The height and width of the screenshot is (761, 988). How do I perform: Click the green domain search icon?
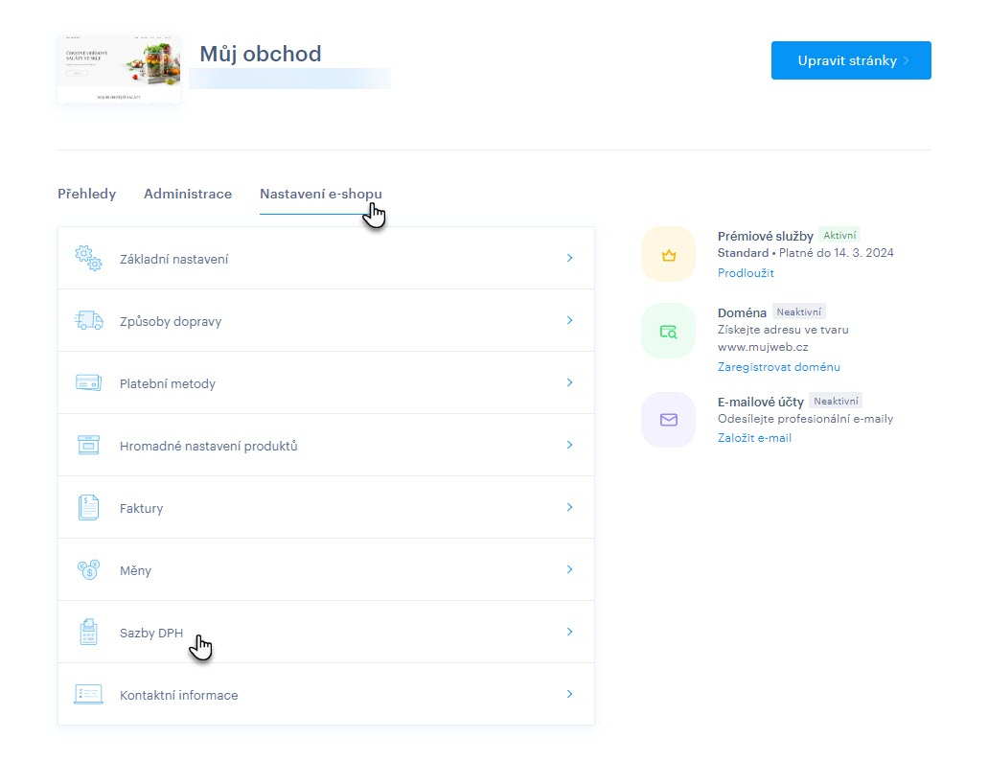coord(668,331)
